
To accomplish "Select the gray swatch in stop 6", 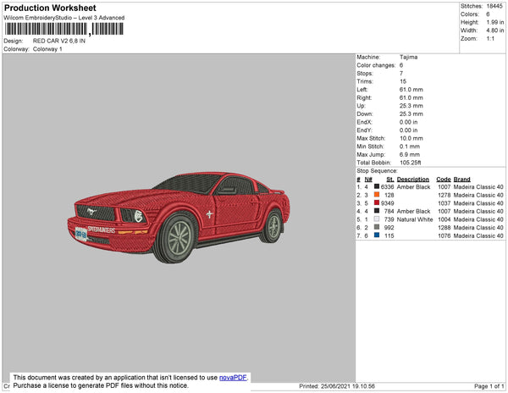I will click(377, 227).
